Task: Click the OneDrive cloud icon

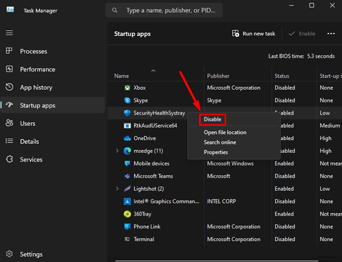Action: pyautogui.click(x=127, y=138)
